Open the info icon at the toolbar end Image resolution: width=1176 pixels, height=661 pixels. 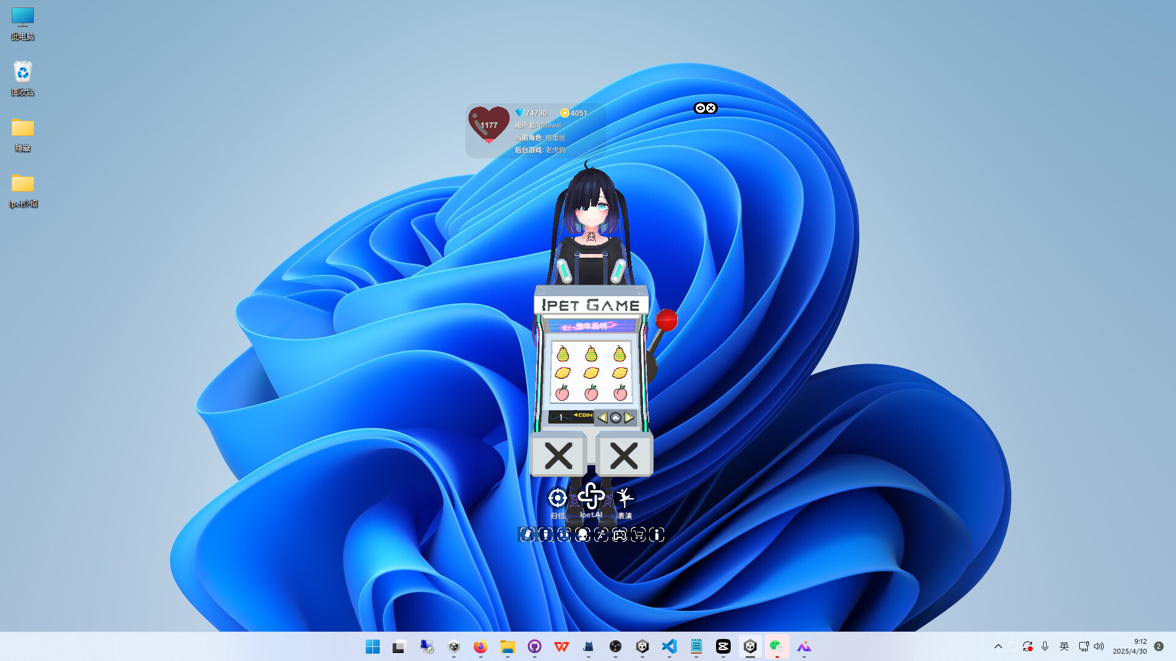click(x=657, y=535)
